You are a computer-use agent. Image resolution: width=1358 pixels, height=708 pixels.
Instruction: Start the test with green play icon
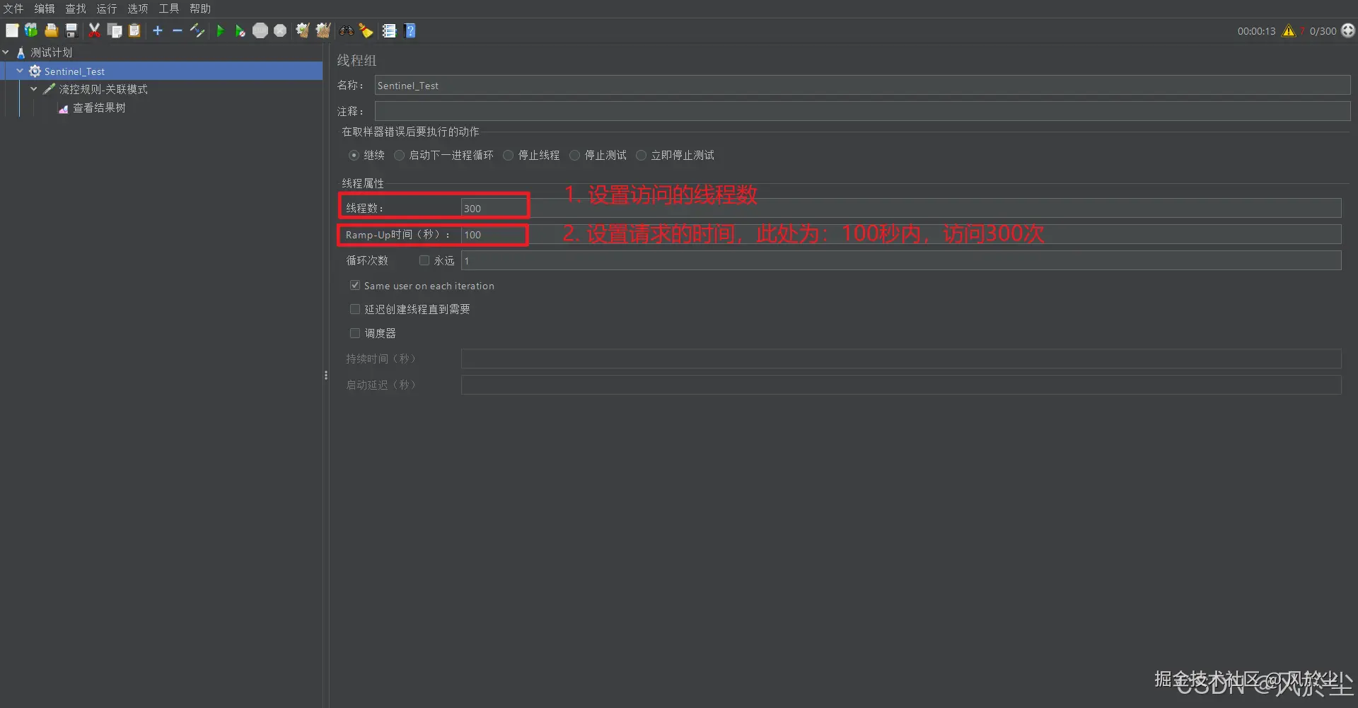221,30
